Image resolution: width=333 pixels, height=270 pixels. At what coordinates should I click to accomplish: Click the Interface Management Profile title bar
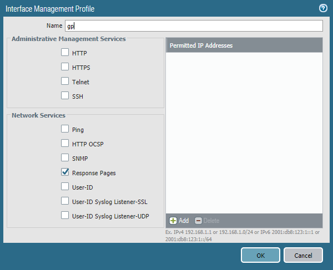[155, 8]
